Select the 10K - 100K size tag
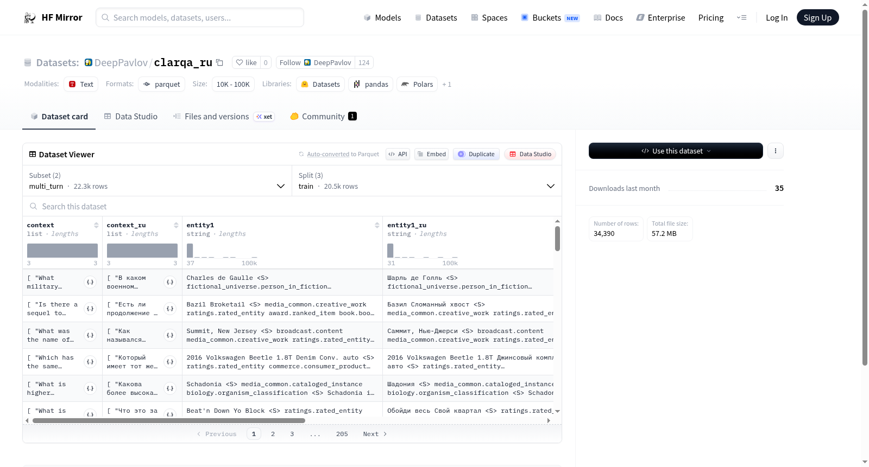Screen dimensions: 869x467 [x=233, y=84]
